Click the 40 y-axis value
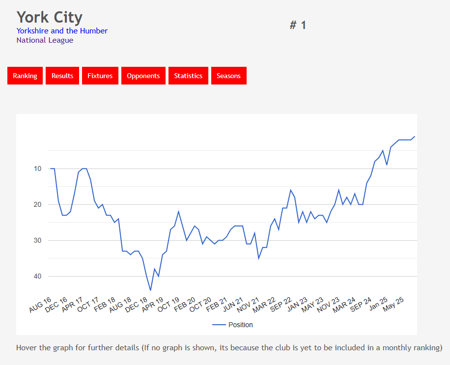 click(38, 277)
